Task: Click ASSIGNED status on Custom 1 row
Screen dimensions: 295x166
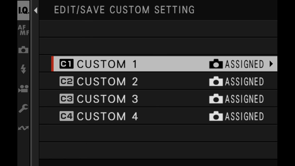Action: coord(245,64)
